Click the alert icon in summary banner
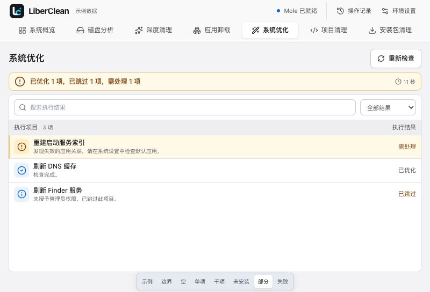Viewport: 430px width, 292px height. [x=20, y=82]
